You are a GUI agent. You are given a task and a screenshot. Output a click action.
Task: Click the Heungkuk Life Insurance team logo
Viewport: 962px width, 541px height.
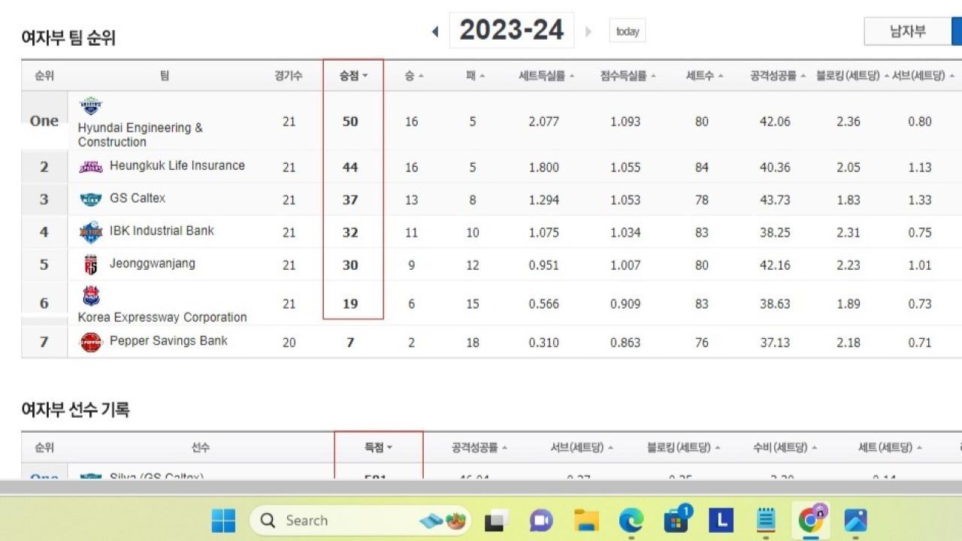point(90,167)
